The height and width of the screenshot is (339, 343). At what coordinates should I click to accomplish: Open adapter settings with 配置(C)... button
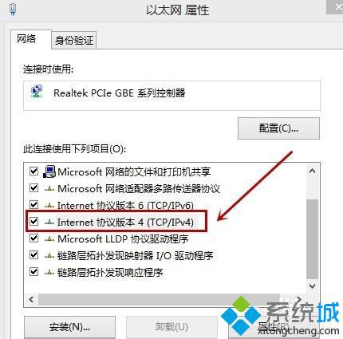[x=278, y=128]
